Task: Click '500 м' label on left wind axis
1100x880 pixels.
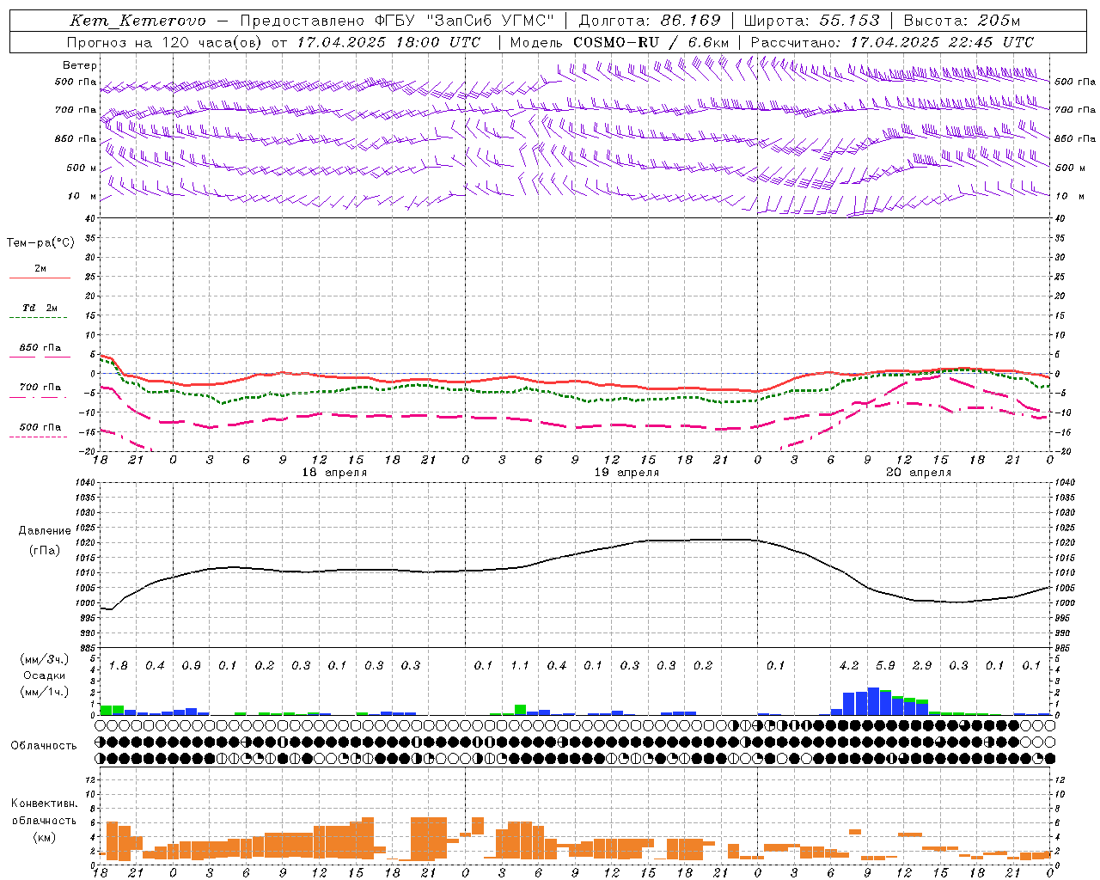Action: click(x=82, y=168)
